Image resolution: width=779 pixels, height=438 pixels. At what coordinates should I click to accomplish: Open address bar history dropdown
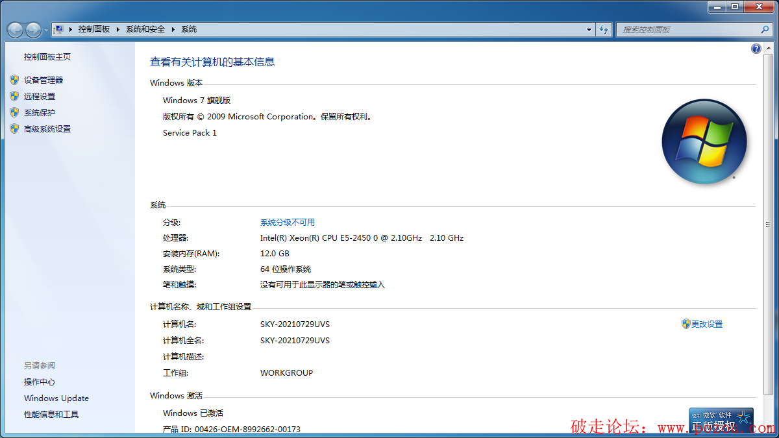click(589, 29)
